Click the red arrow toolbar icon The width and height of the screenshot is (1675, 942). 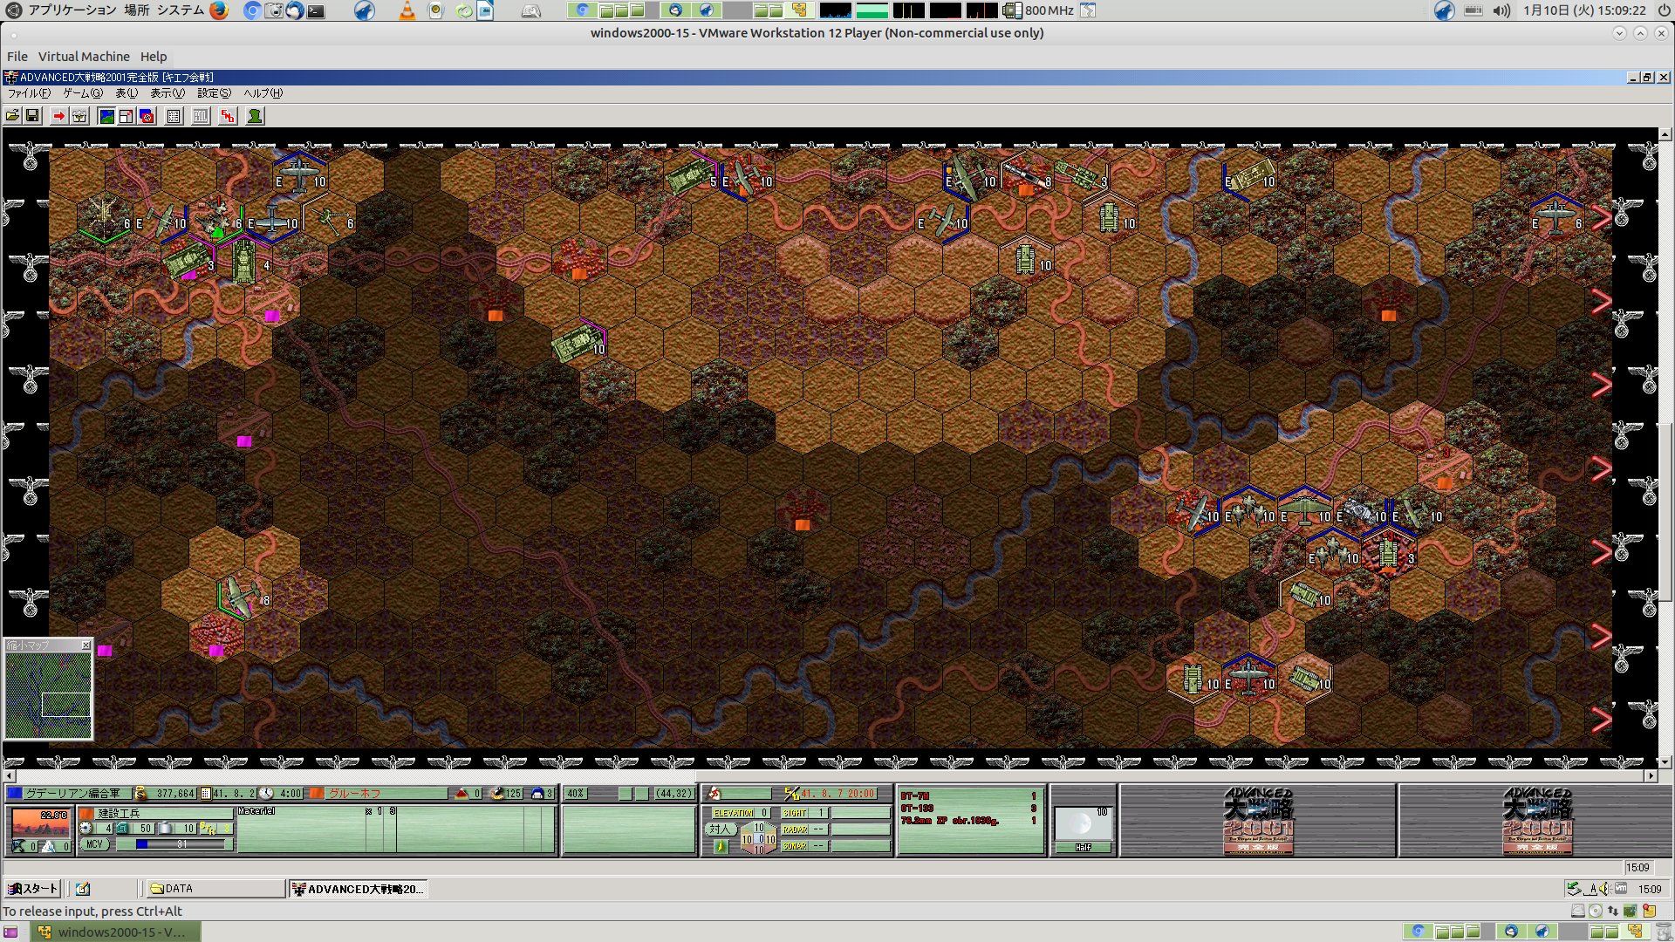[x=58, y=116]
